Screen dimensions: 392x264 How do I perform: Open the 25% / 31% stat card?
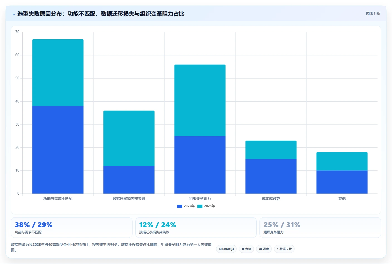tap(320, 228)
